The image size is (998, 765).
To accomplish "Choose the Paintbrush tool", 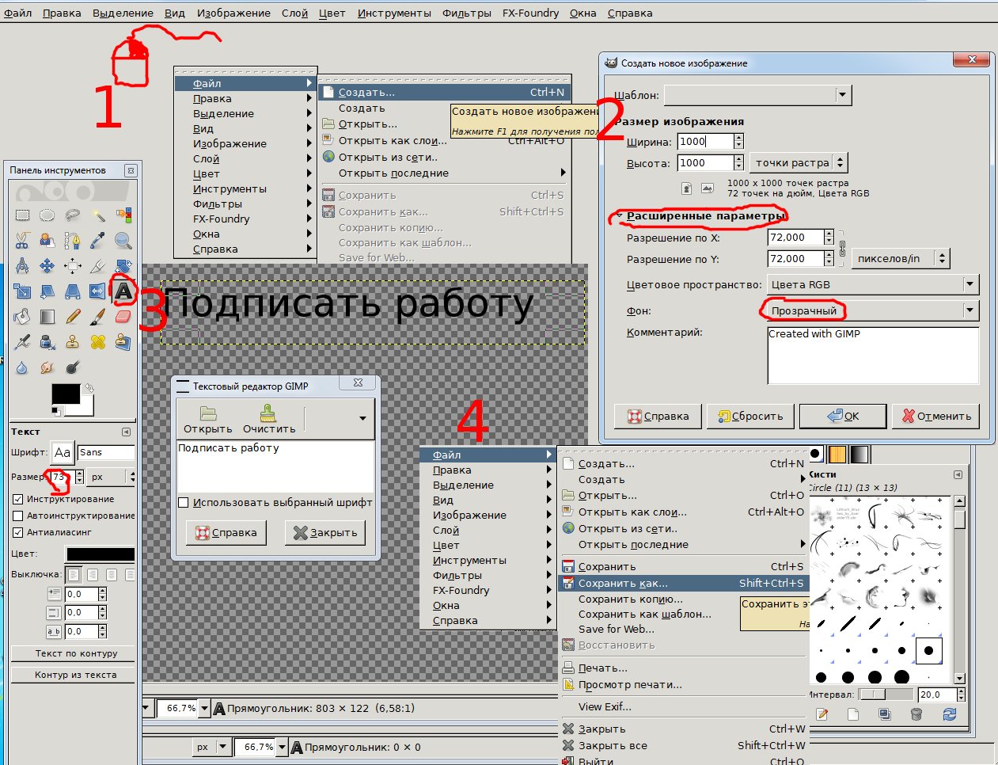I will pos(98,317).
